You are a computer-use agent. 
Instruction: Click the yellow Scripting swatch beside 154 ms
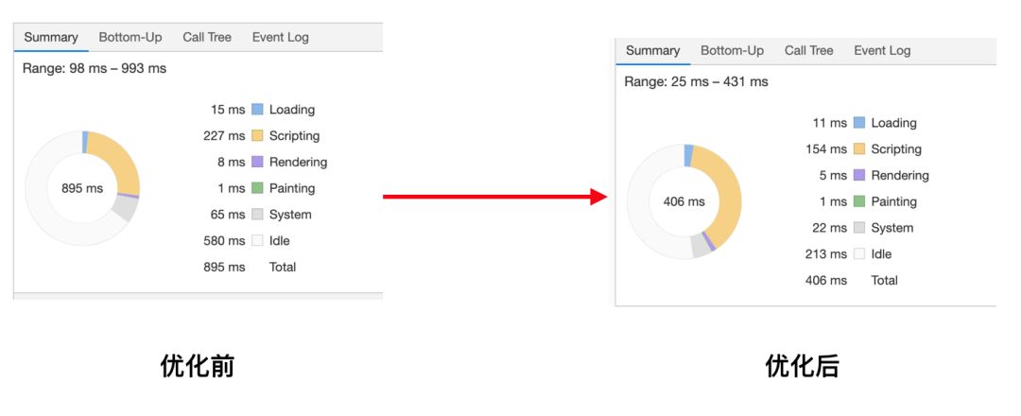859,149
